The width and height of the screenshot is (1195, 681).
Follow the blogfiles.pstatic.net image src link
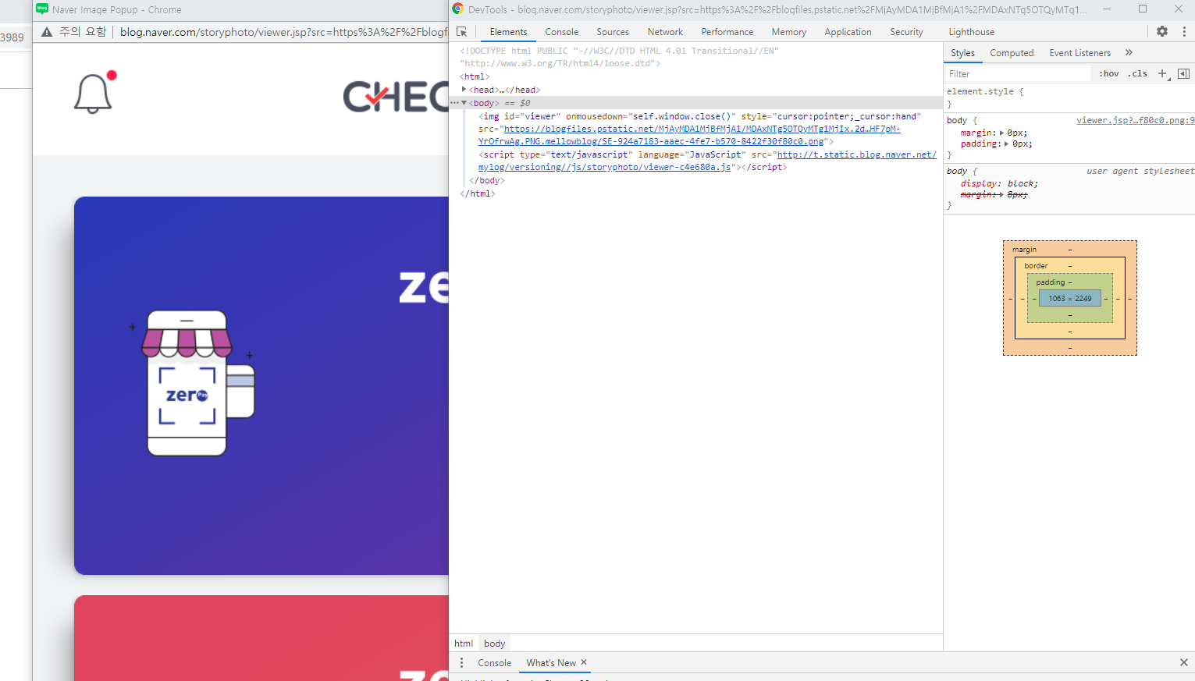click(x=689, y=135)
